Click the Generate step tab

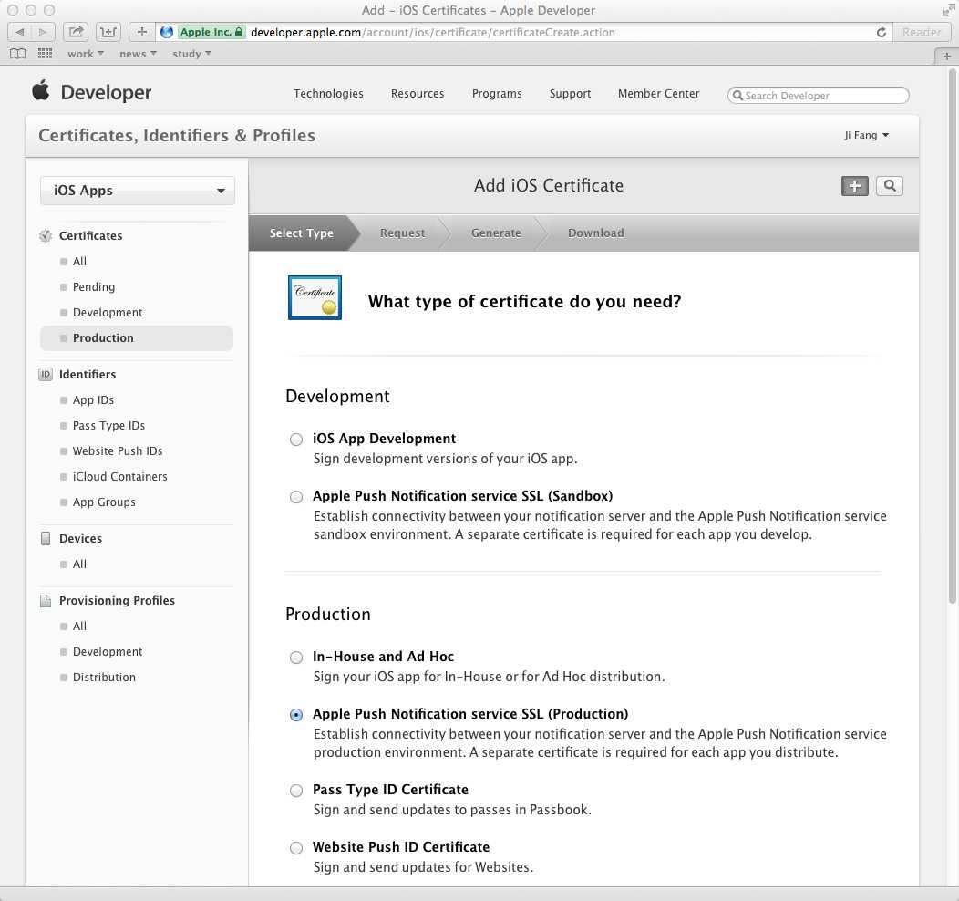click(496, 233)
